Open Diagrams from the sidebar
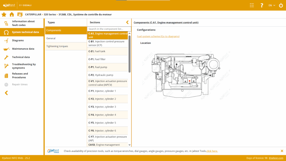The width and height of the screenshot is (286, 161). pyautogui.click(x=18, y=41)
